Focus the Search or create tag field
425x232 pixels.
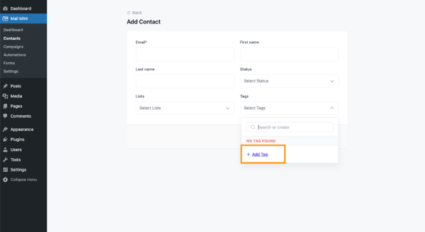289,127
